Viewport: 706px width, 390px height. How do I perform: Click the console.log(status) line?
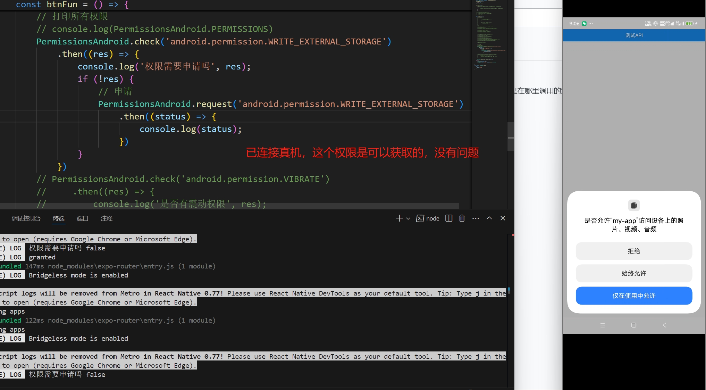tap(191, 129)
